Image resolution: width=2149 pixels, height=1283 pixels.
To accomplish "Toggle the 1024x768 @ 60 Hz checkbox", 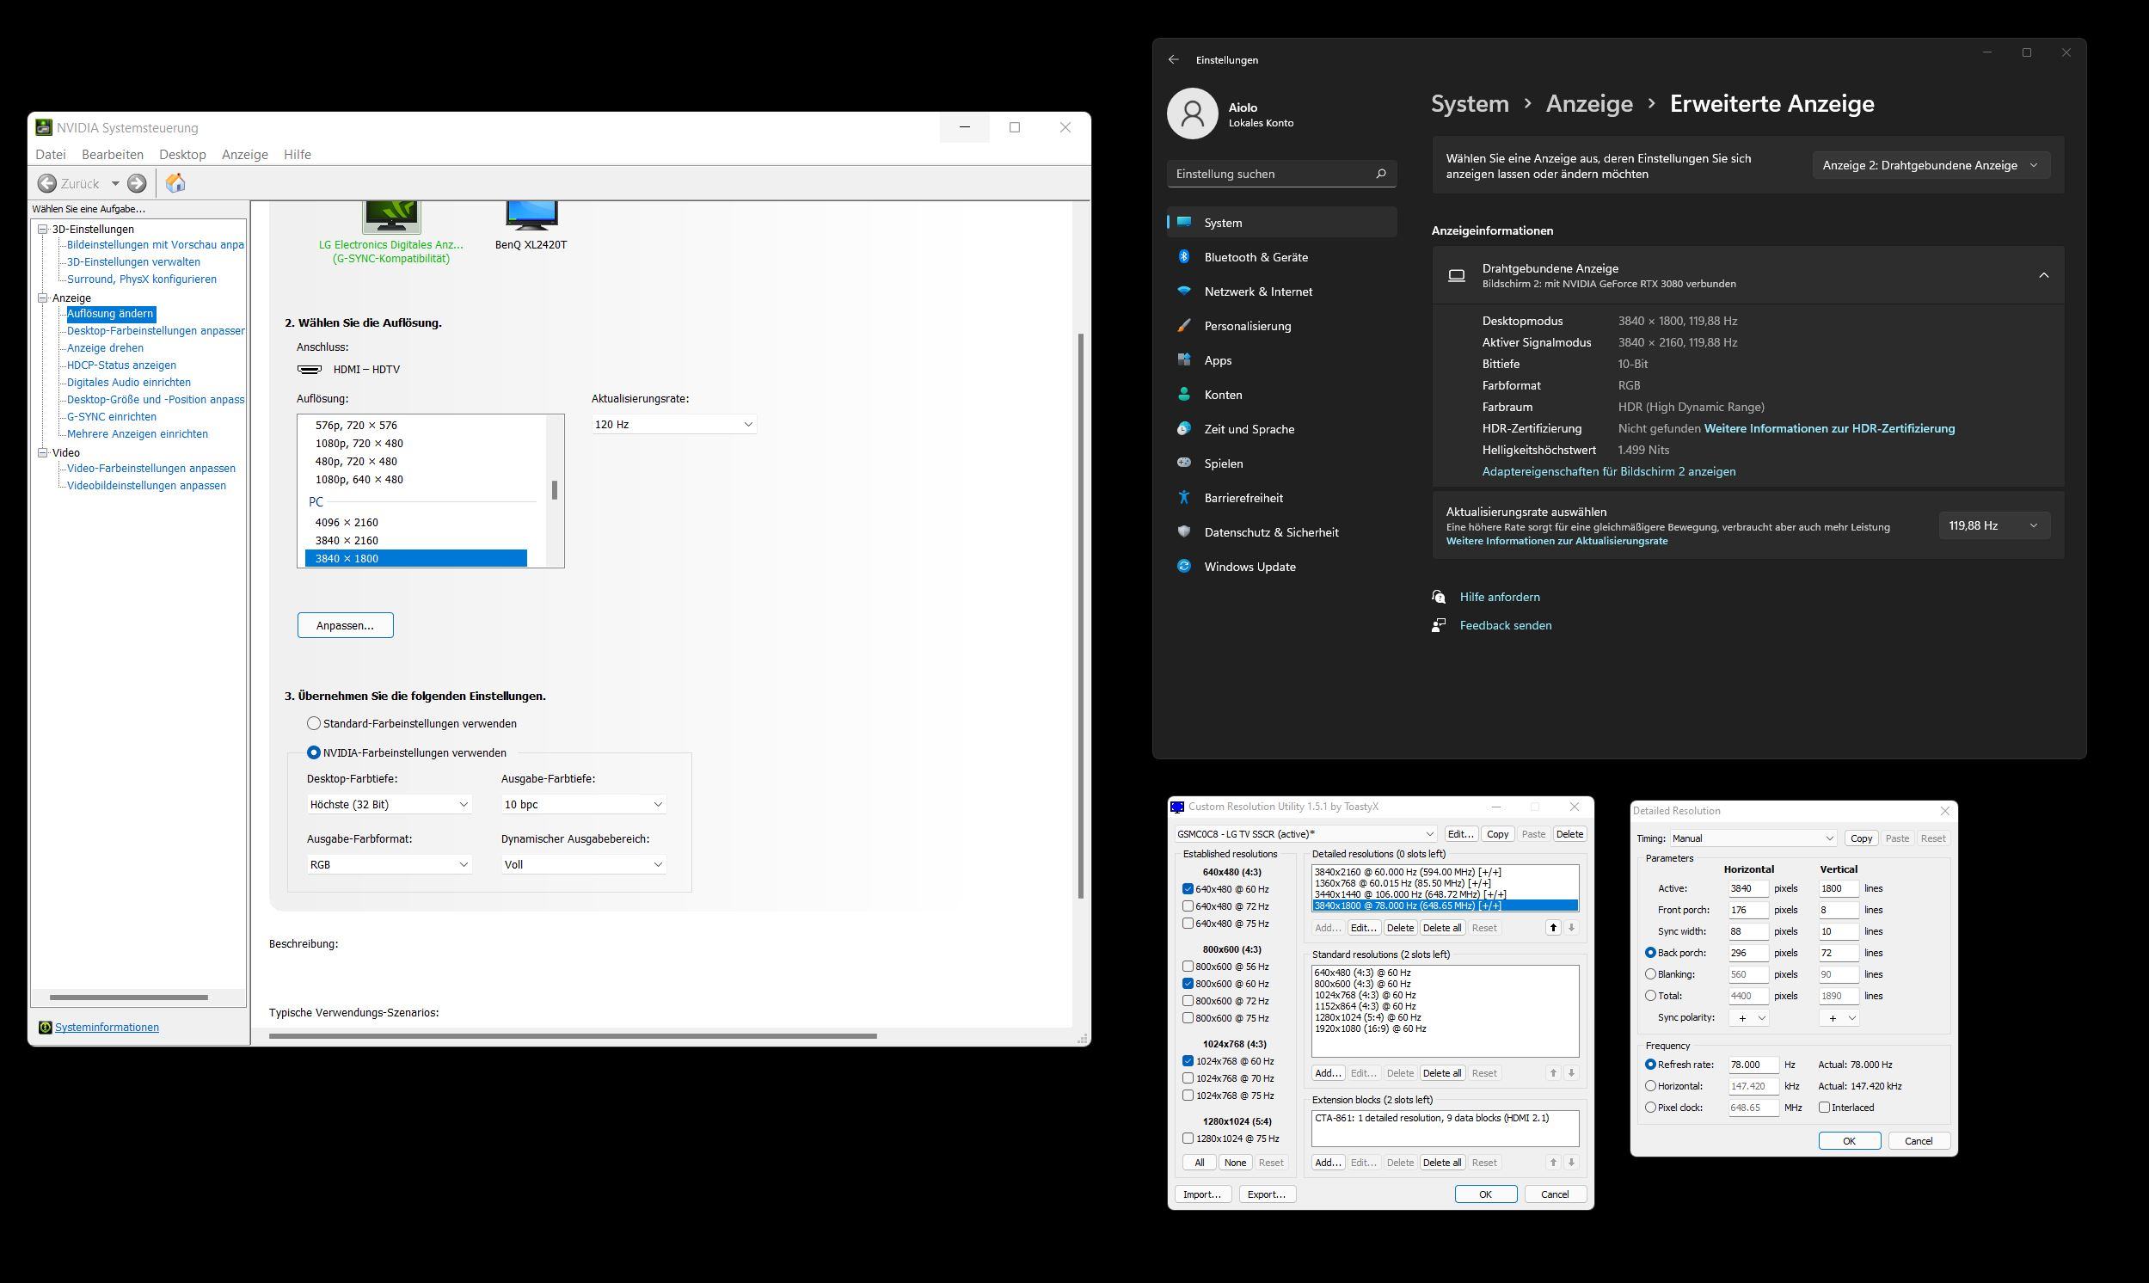I will [x=1188, y=1061].
